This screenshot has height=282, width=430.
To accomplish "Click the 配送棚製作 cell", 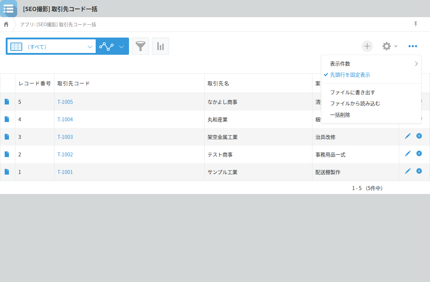I will (355, 172).
